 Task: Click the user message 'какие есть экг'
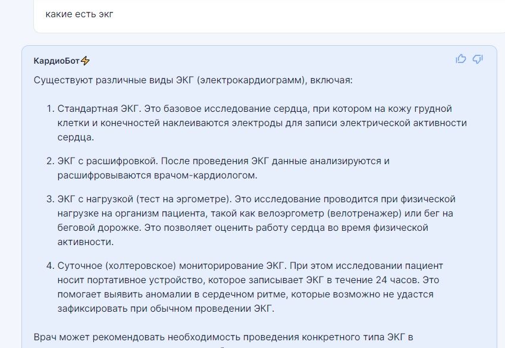[x=79, y=14]
